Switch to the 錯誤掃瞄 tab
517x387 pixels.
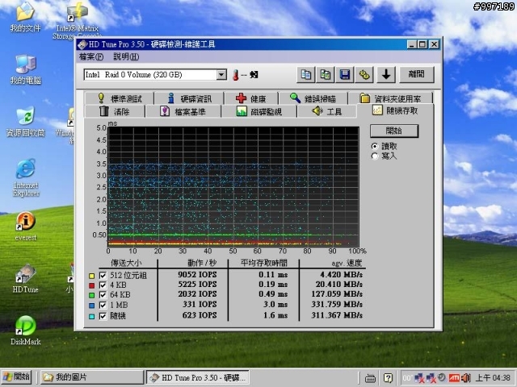click(x=313, y=98)
